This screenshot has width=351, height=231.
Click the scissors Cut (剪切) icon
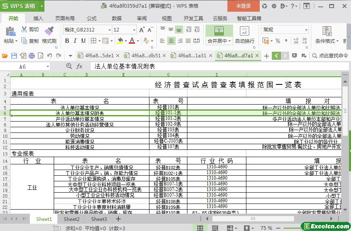click(x=24, y=29)
